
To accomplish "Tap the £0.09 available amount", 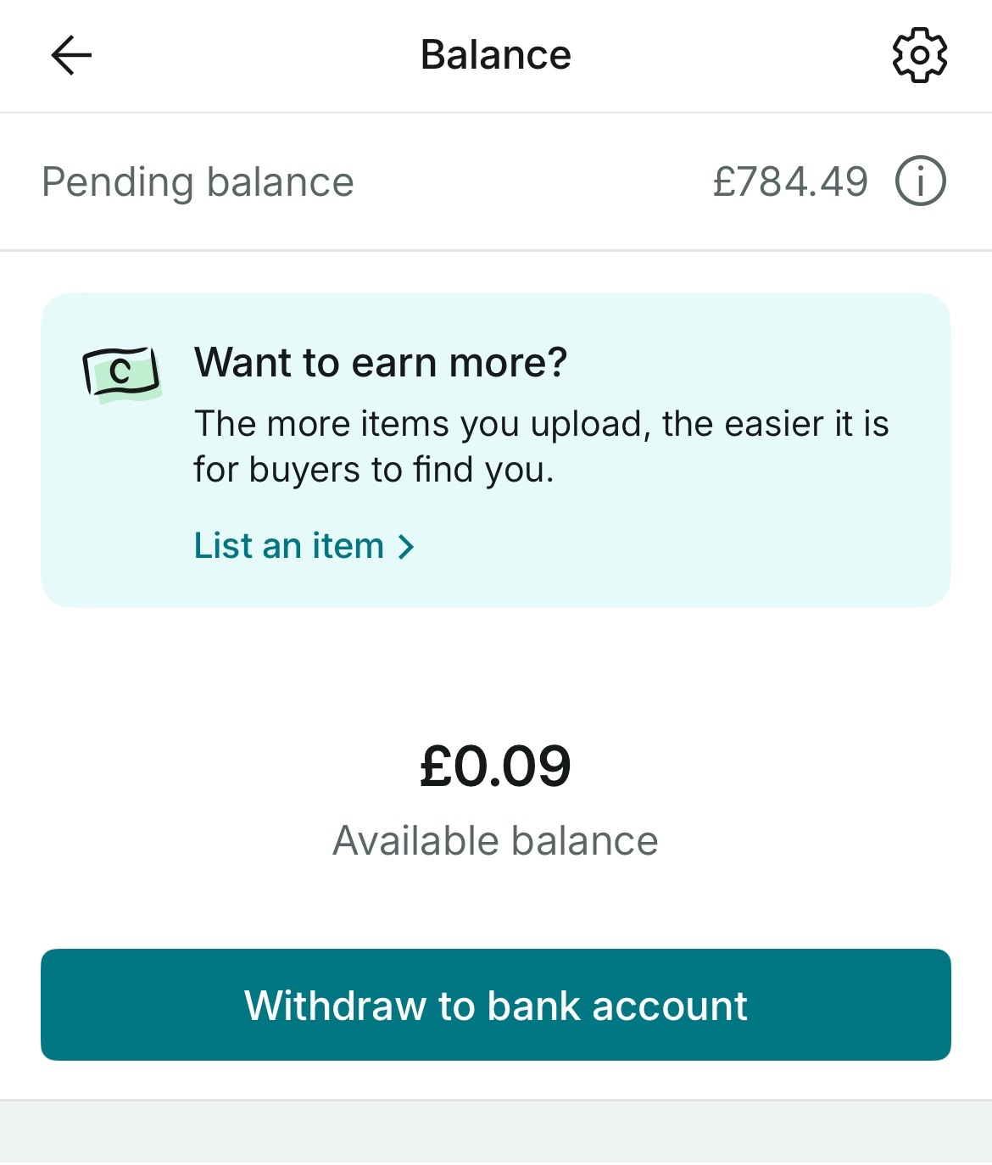I will 496,766.
